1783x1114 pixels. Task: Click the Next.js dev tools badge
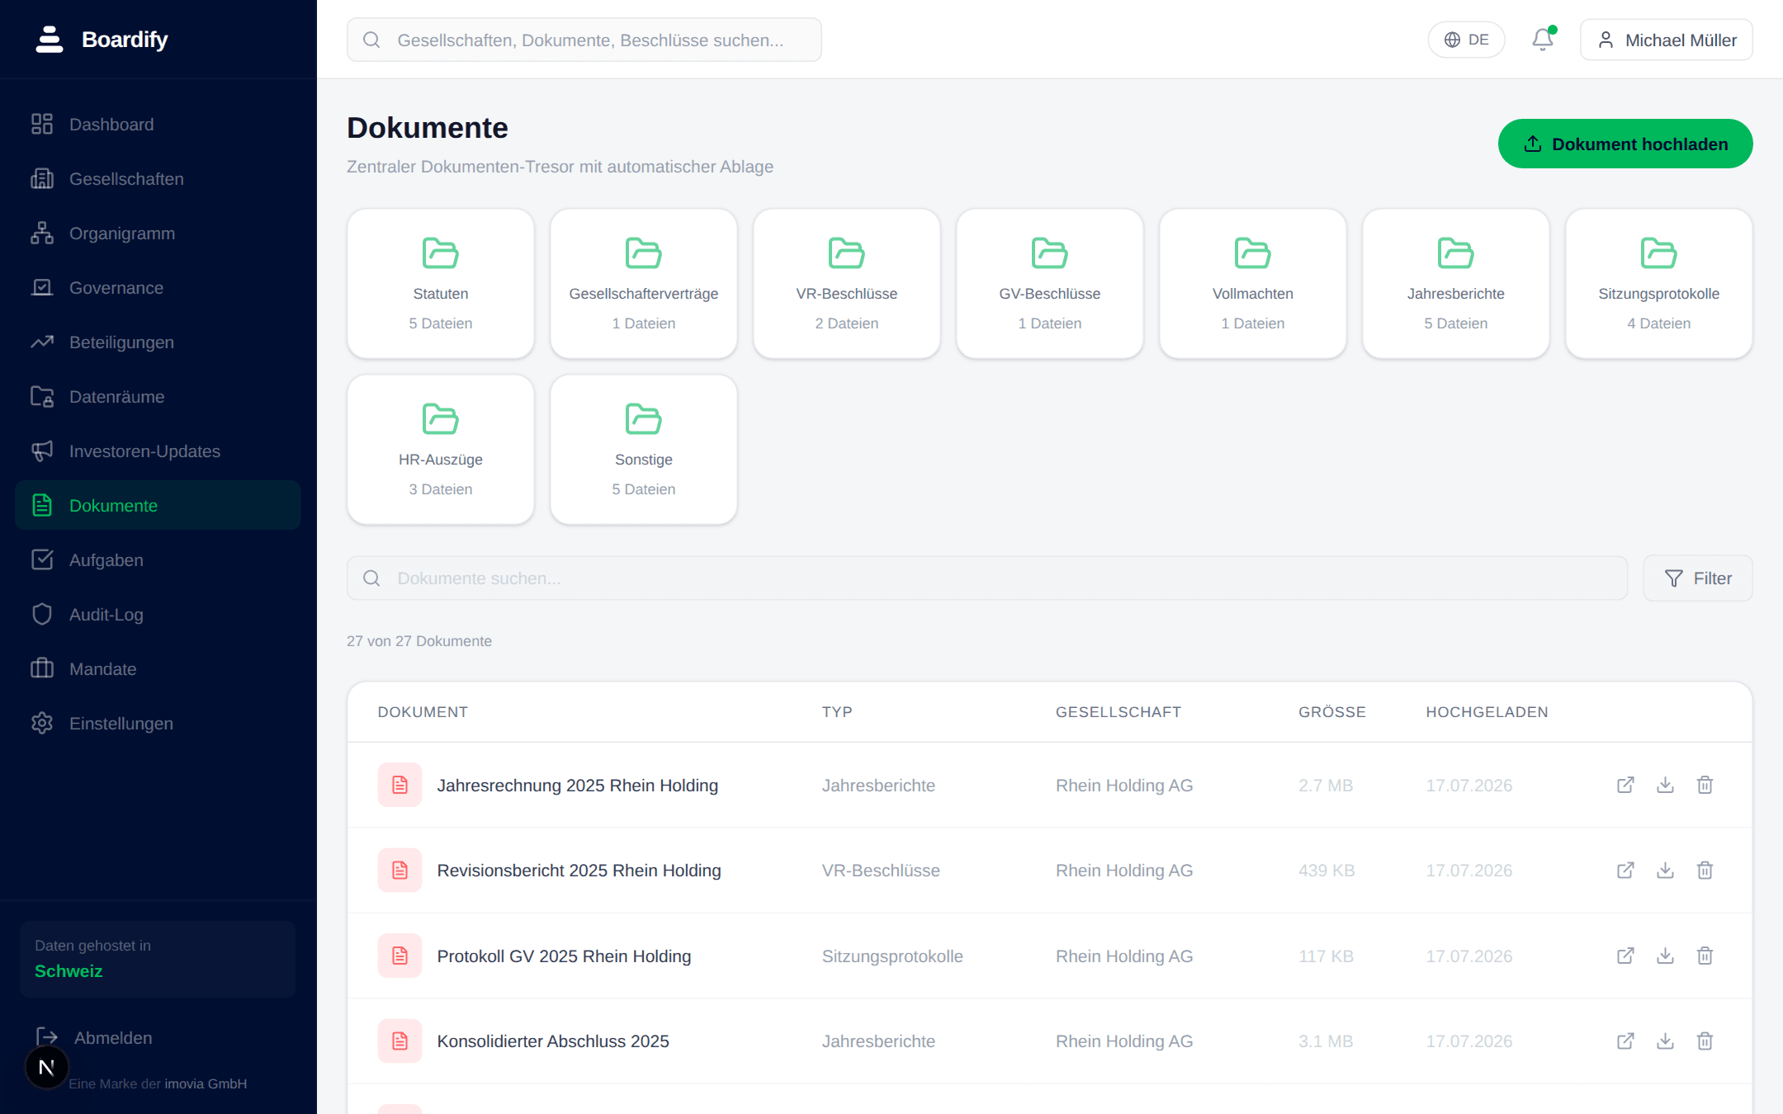coord(47,1068)
